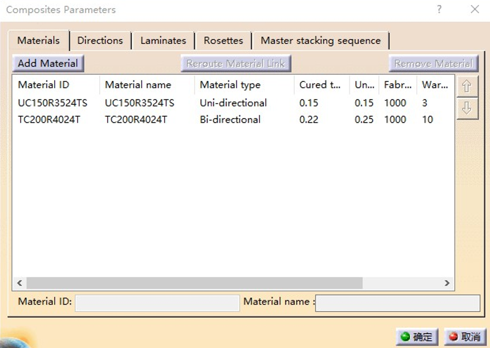Move material down with arrow icon
The width and height of the screenshot is (490, 348).
point(467,108)
